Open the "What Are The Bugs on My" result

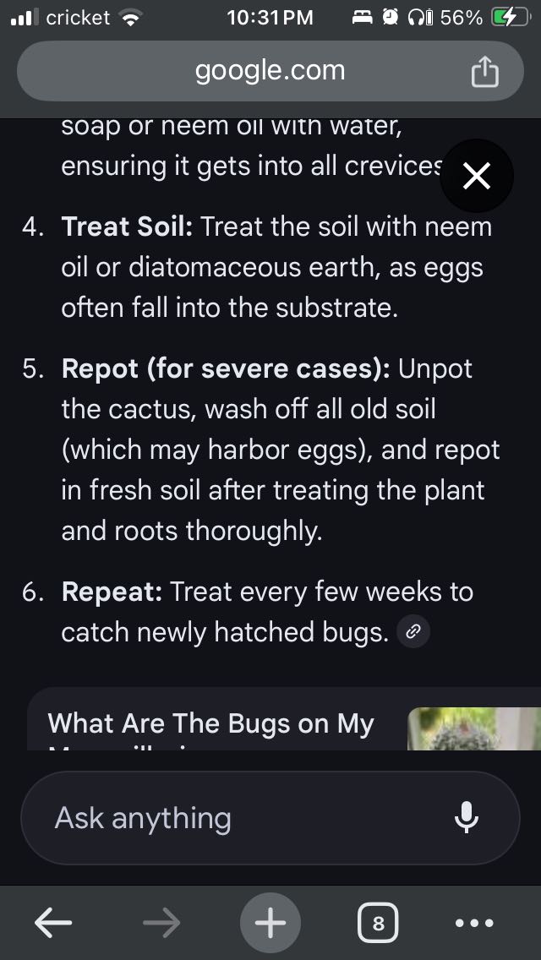(211, 725)
